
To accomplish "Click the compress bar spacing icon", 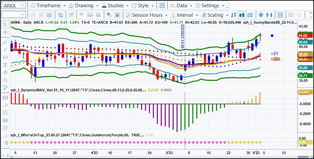I will [261, 15].
